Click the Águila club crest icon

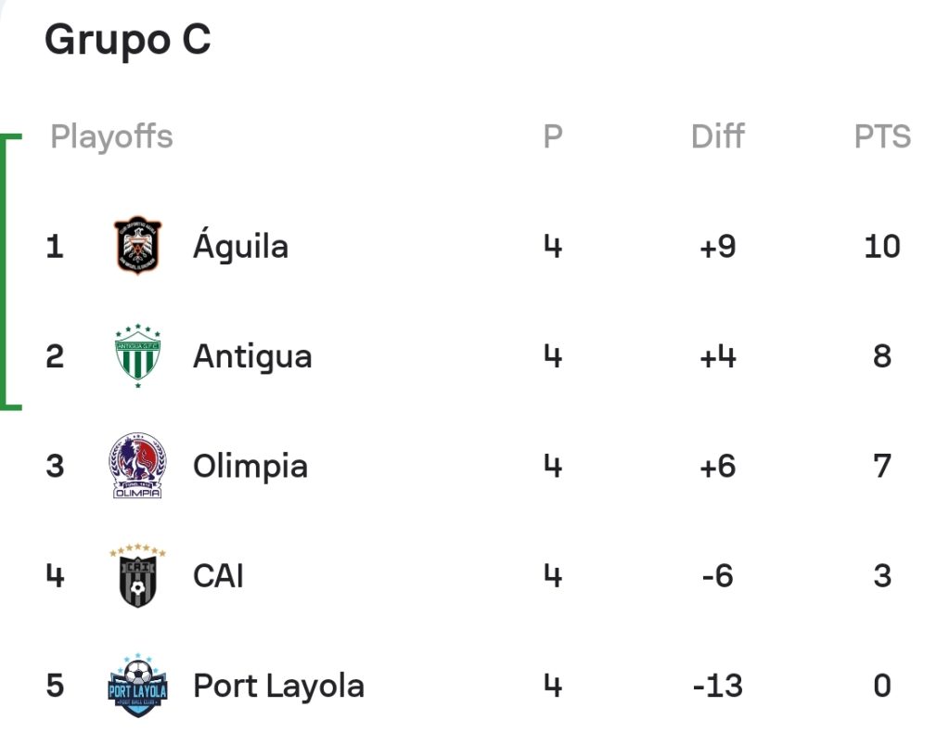coord(137,245)
